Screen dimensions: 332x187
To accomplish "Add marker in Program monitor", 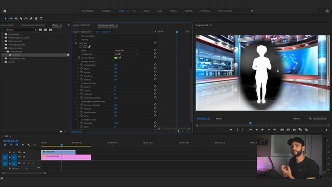I will [x=231, y=130].
